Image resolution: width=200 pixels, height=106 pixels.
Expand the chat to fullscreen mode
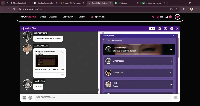(166, 29)
